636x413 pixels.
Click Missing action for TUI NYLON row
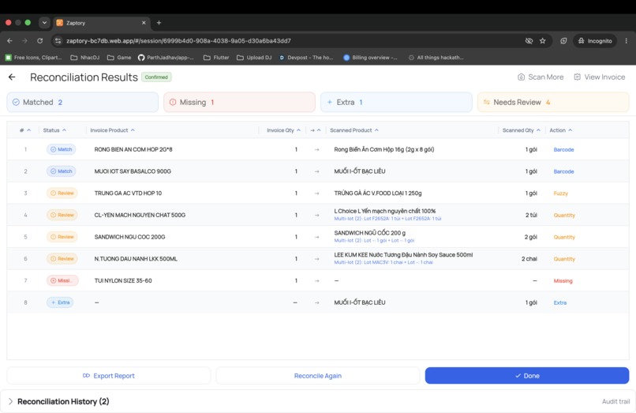coord(563,281)
